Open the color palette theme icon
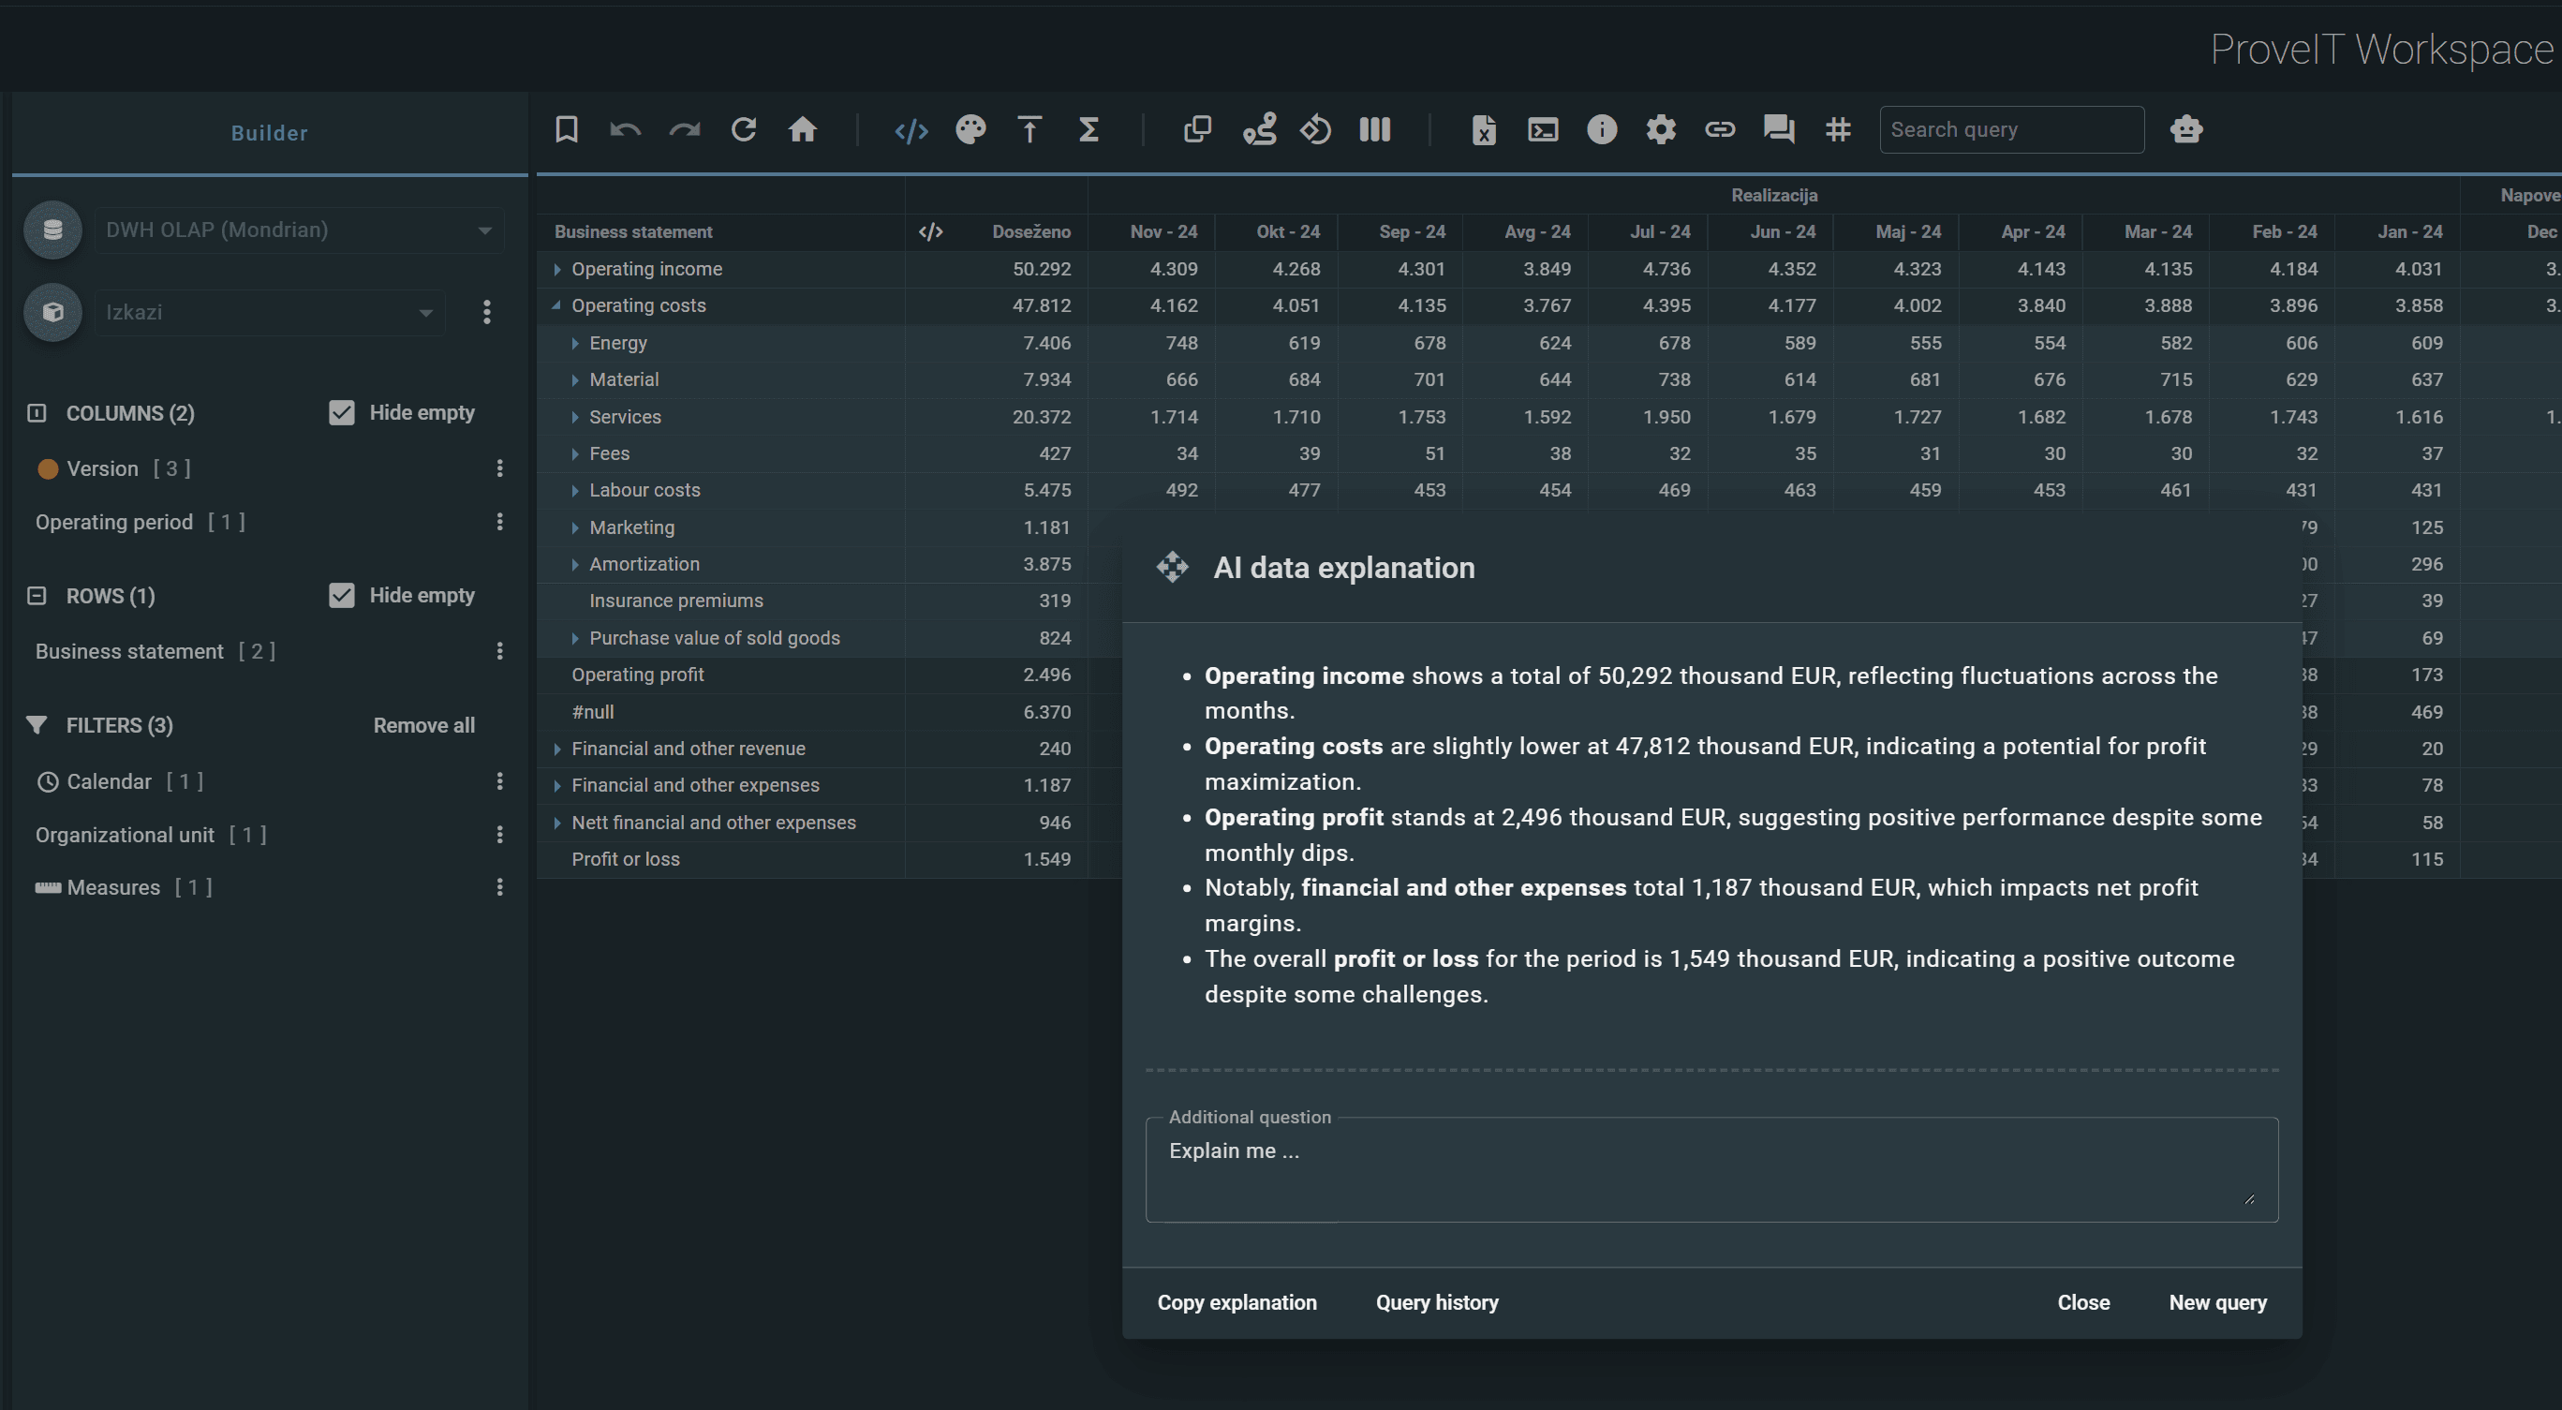The width and height of the screenshot is (2562, 1410). tap(970, 129)
